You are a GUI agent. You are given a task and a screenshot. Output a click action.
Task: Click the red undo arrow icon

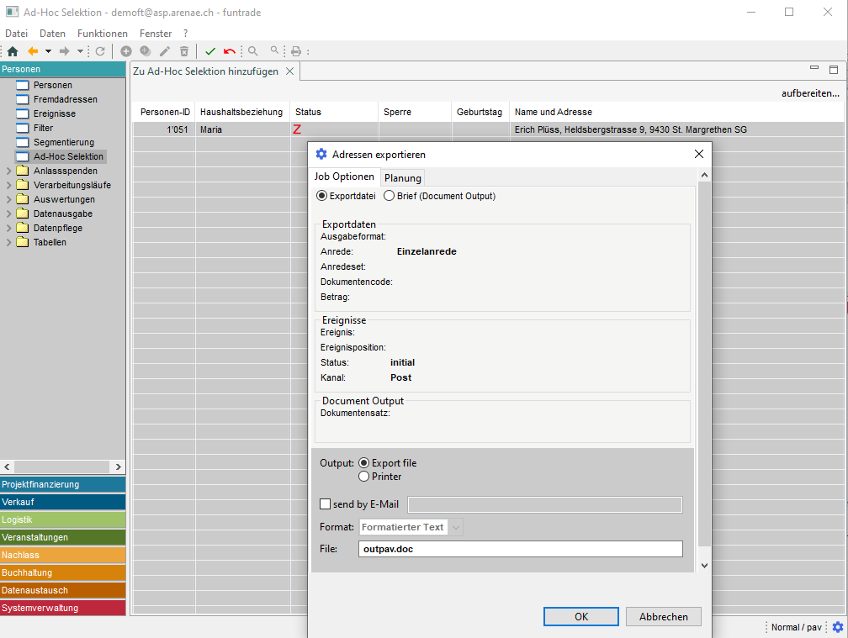230,51
